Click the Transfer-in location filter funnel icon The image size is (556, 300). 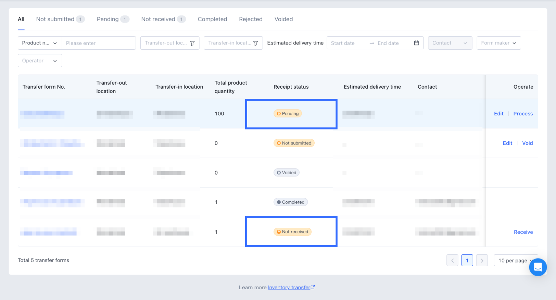(256, 43)
